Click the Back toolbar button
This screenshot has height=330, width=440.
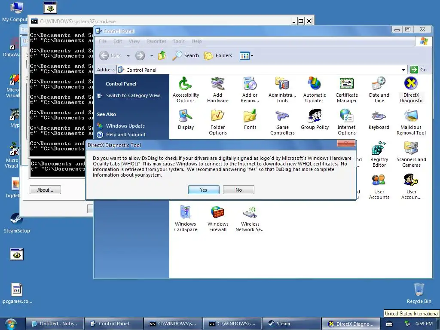pos(110,55)
